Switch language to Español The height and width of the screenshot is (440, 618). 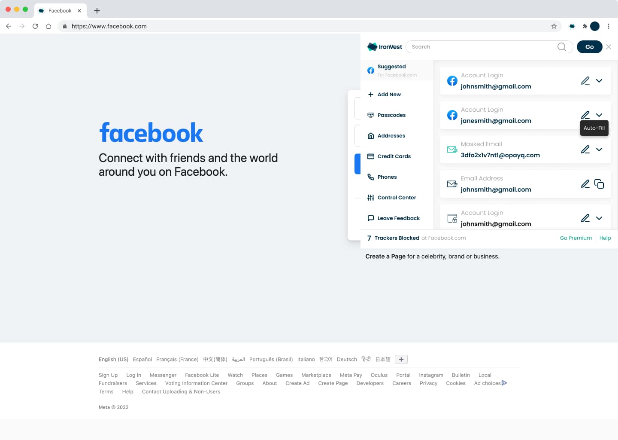tap(142, 359)
